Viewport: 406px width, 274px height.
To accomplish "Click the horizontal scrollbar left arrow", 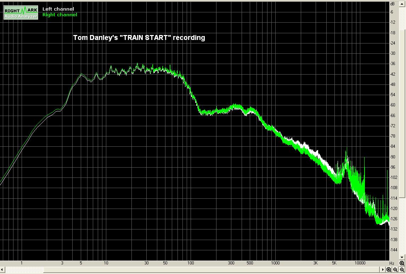I will tap(2, 270).
